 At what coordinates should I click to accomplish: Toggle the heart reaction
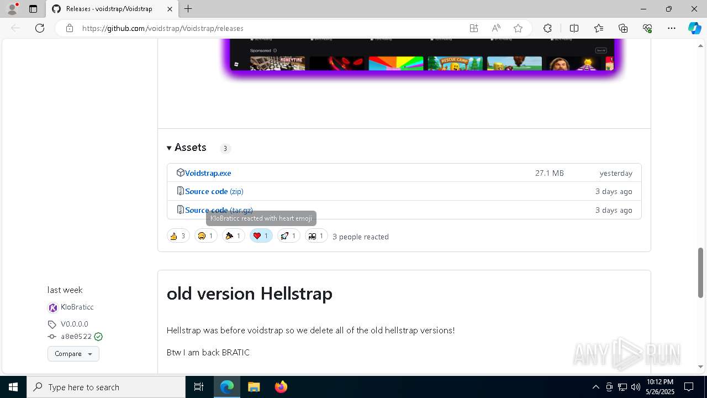coord(261,236)
